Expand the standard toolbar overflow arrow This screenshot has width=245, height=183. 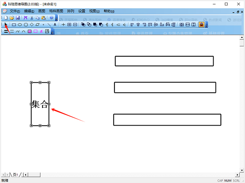[57, 19]
